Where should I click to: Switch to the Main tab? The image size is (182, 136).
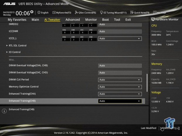(x=35, y=20)
